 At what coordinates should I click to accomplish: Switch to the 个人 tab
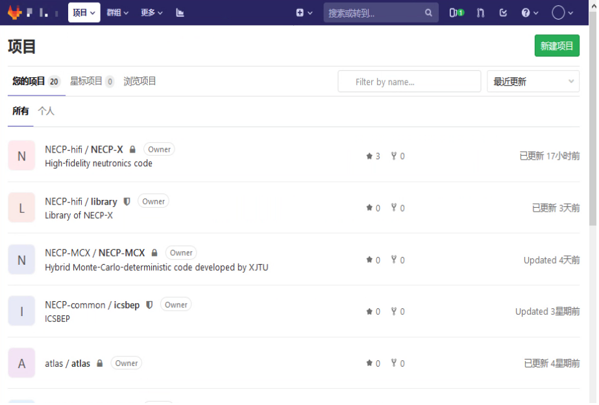tap(46, 111)
